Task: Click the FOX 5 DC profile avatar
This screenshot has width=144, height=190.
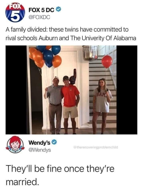Action: click(x=15, y=12)
